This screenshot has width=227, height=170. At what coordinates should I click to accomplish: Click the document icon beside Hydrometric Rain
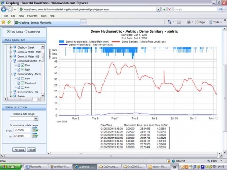[x=19, y=70]
